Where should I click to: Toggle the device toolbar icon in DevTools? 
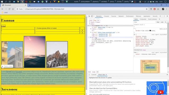(92, 16)
